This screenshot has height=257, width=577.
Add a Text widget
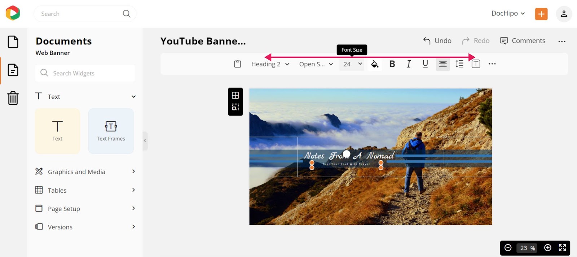[x=57, y=131]
